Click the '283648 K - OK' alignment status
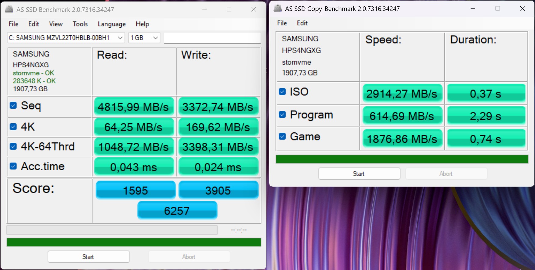This screenshot has width=535, height=270. point(34,81)
